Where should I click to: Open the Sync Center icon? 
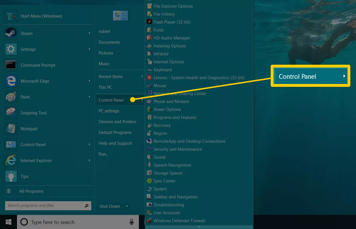pyautogui.click(x=149, y=181)
